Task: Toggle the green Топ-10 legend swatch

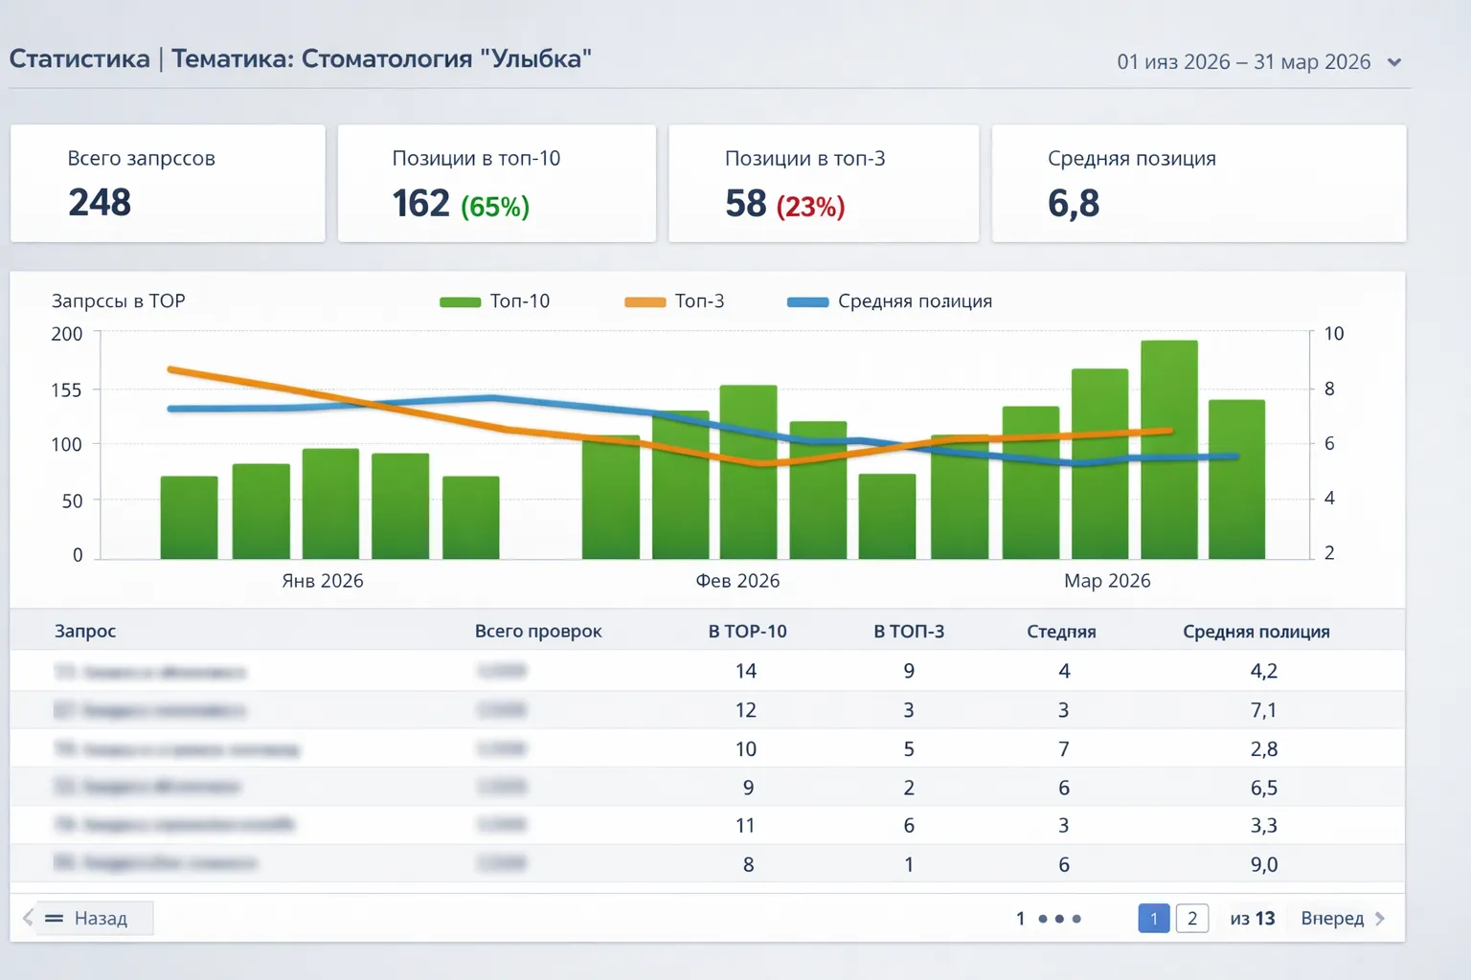Action: coord(460,301)
